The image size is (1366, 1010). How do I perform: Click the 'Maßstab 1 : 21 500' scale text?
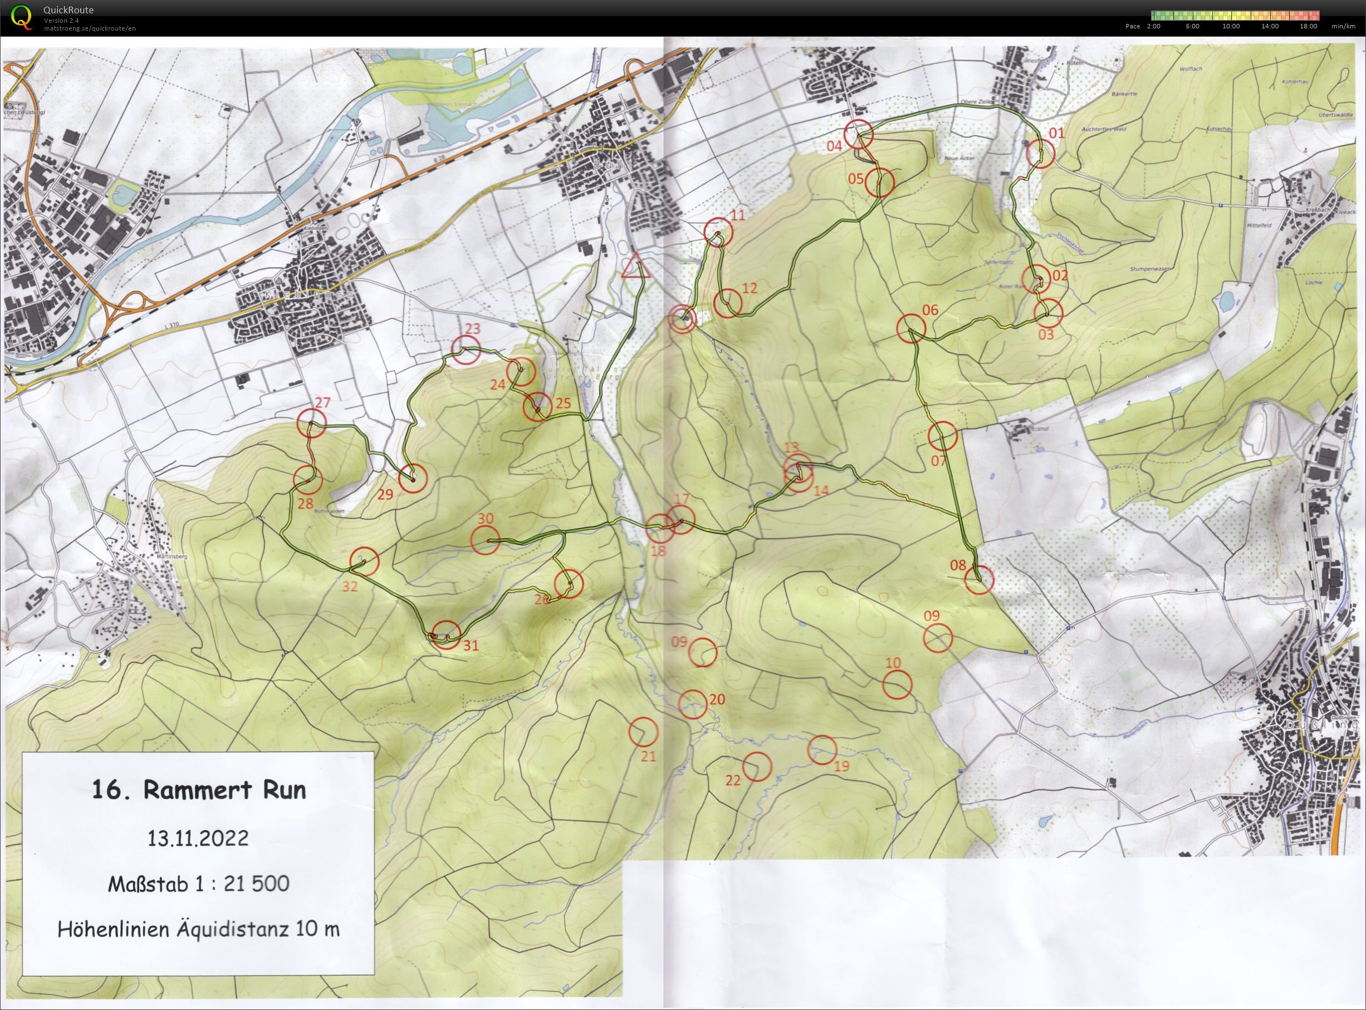[199, 884]
